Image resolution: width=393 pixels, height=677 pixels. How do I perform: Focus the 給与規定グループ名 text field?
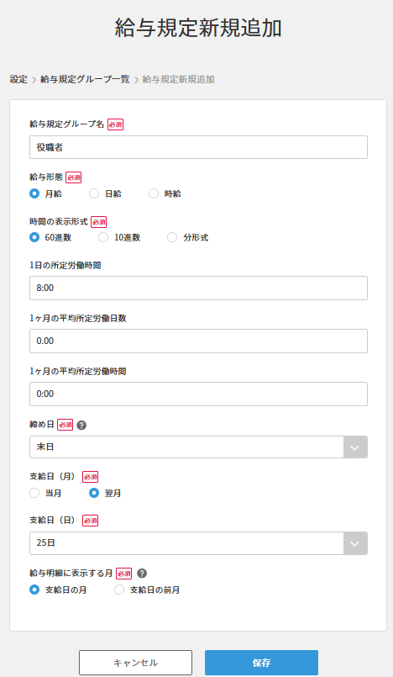(198, 147)
